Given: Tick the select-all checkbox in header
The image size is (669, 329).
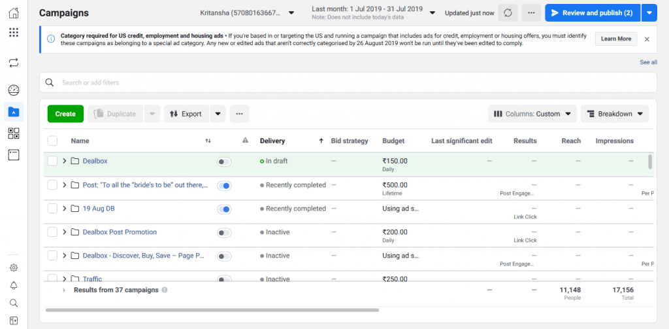Looking at the screenshot, I should pos(52,141).
